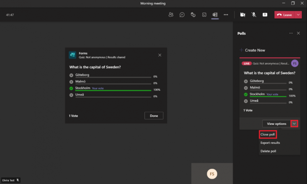This screenshot has width=307, height=184.
Task: Click poll question text in Polls panel
Action: tap(269, 73)
